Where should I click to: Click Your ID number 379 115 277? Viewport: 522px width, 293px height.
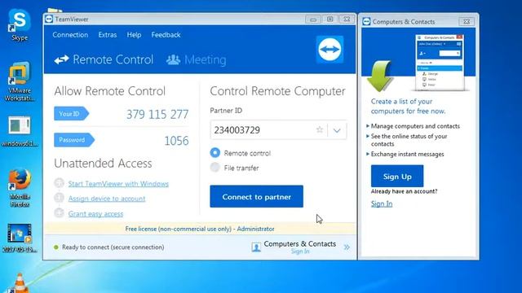point(157,115)
